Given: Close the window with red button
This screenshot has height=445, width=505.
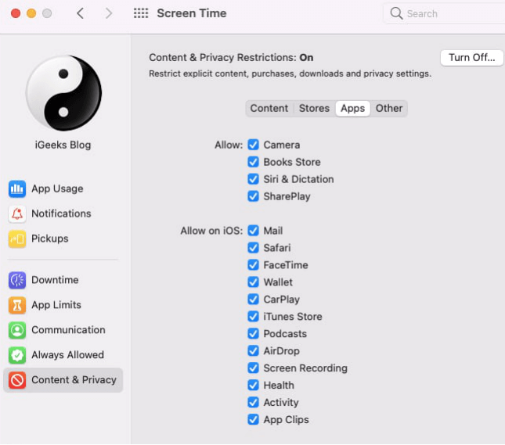Looking at the screenshot, I should pos(16,13).
